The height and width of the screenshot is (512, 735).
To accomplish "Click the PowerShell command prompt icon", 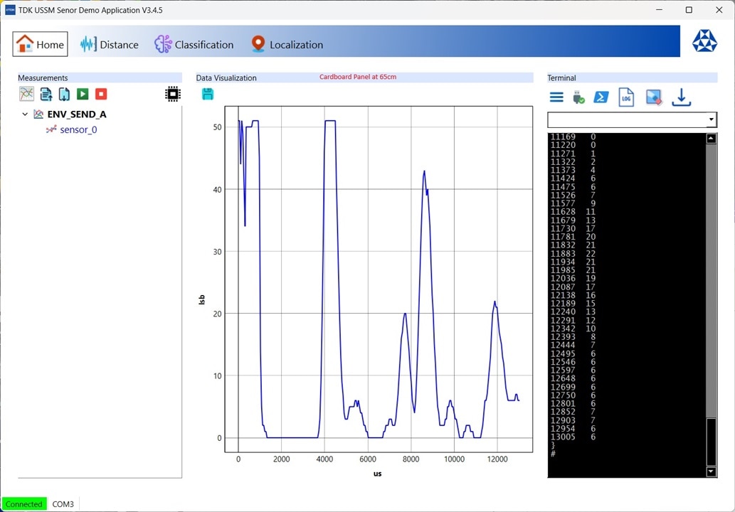I will 601,97.
